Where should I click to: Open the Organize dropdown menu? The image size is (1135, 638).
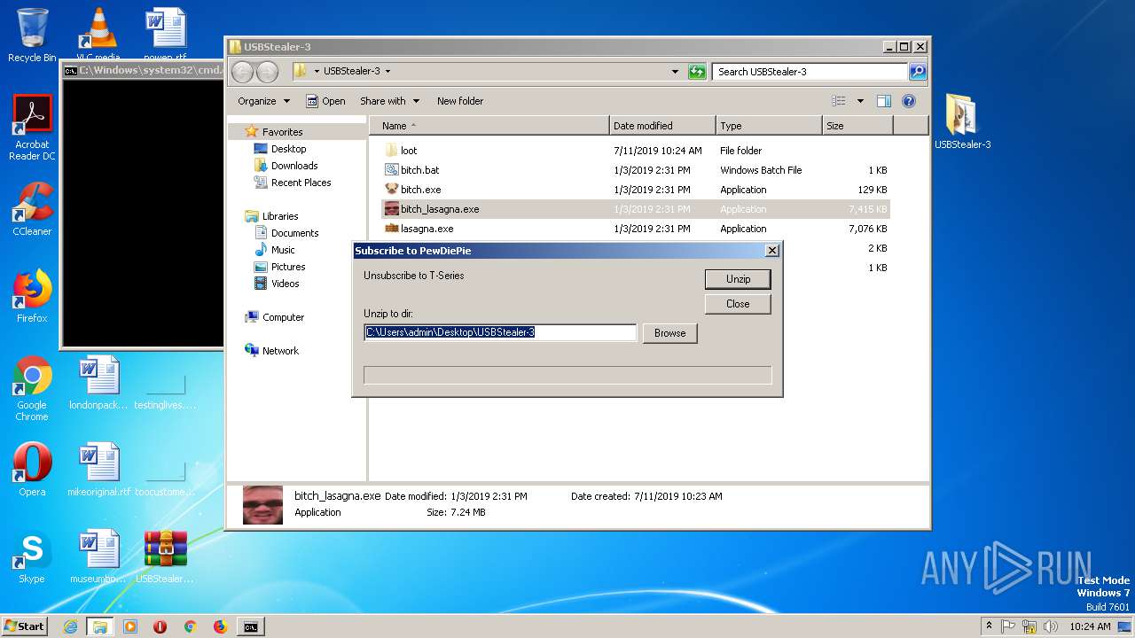pos(263,101)
